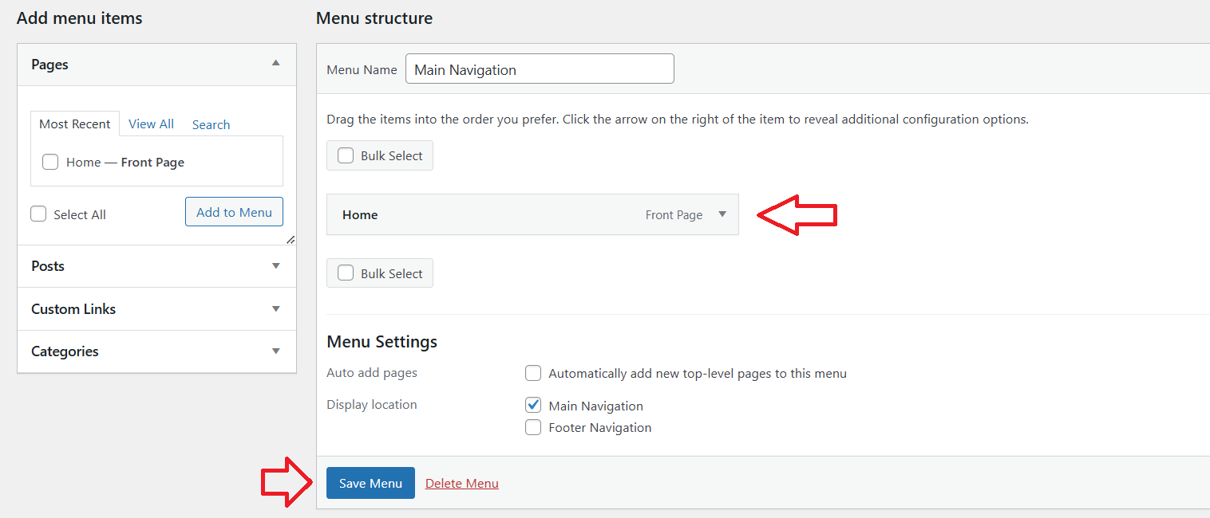Uncheck Main Navigation display location
This screenshot has height=518, width=1210.
[533, 406]
